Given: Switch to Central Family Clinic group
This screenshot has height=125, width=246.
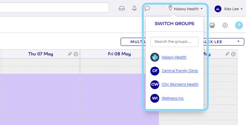Looking at the screenshot, I should (180, 71).
